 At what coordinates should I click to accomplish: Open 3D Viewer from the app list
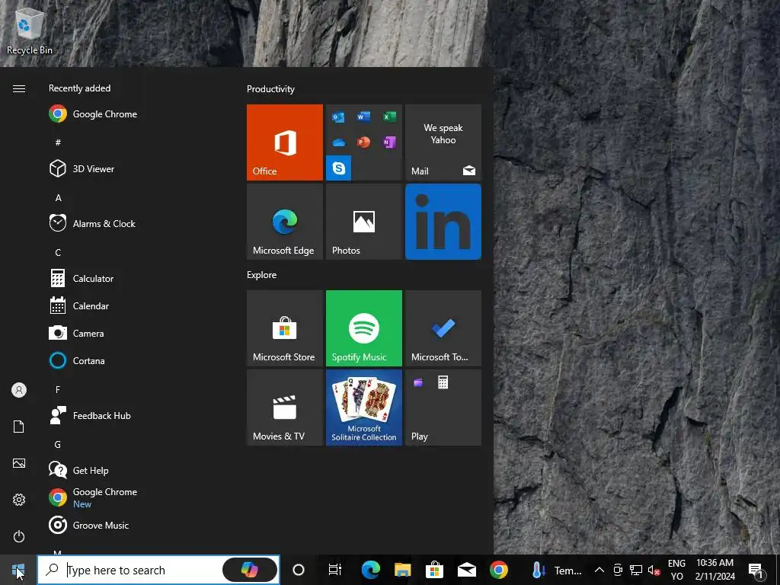(82, 168)
